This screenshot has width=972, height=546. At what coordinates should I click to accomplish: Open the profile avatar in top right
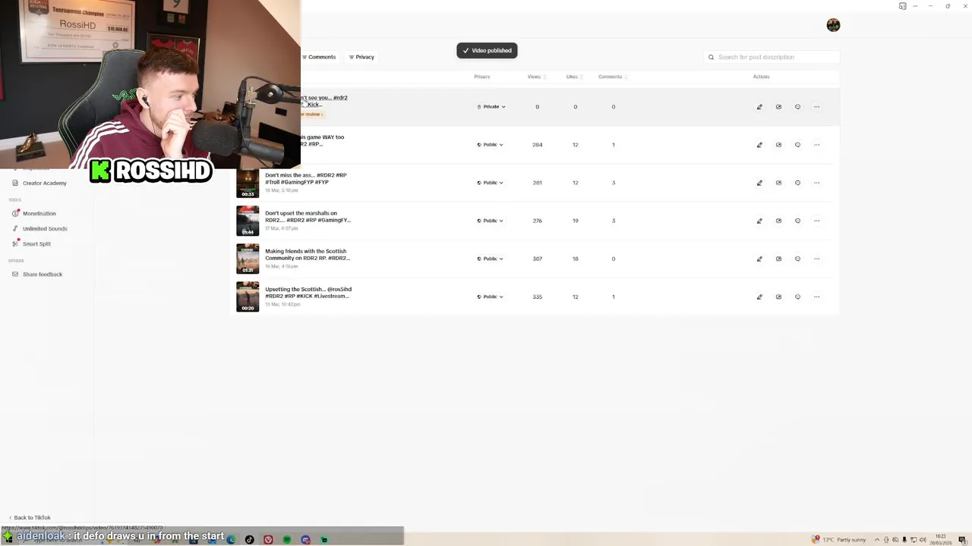(x=833, y=25)
